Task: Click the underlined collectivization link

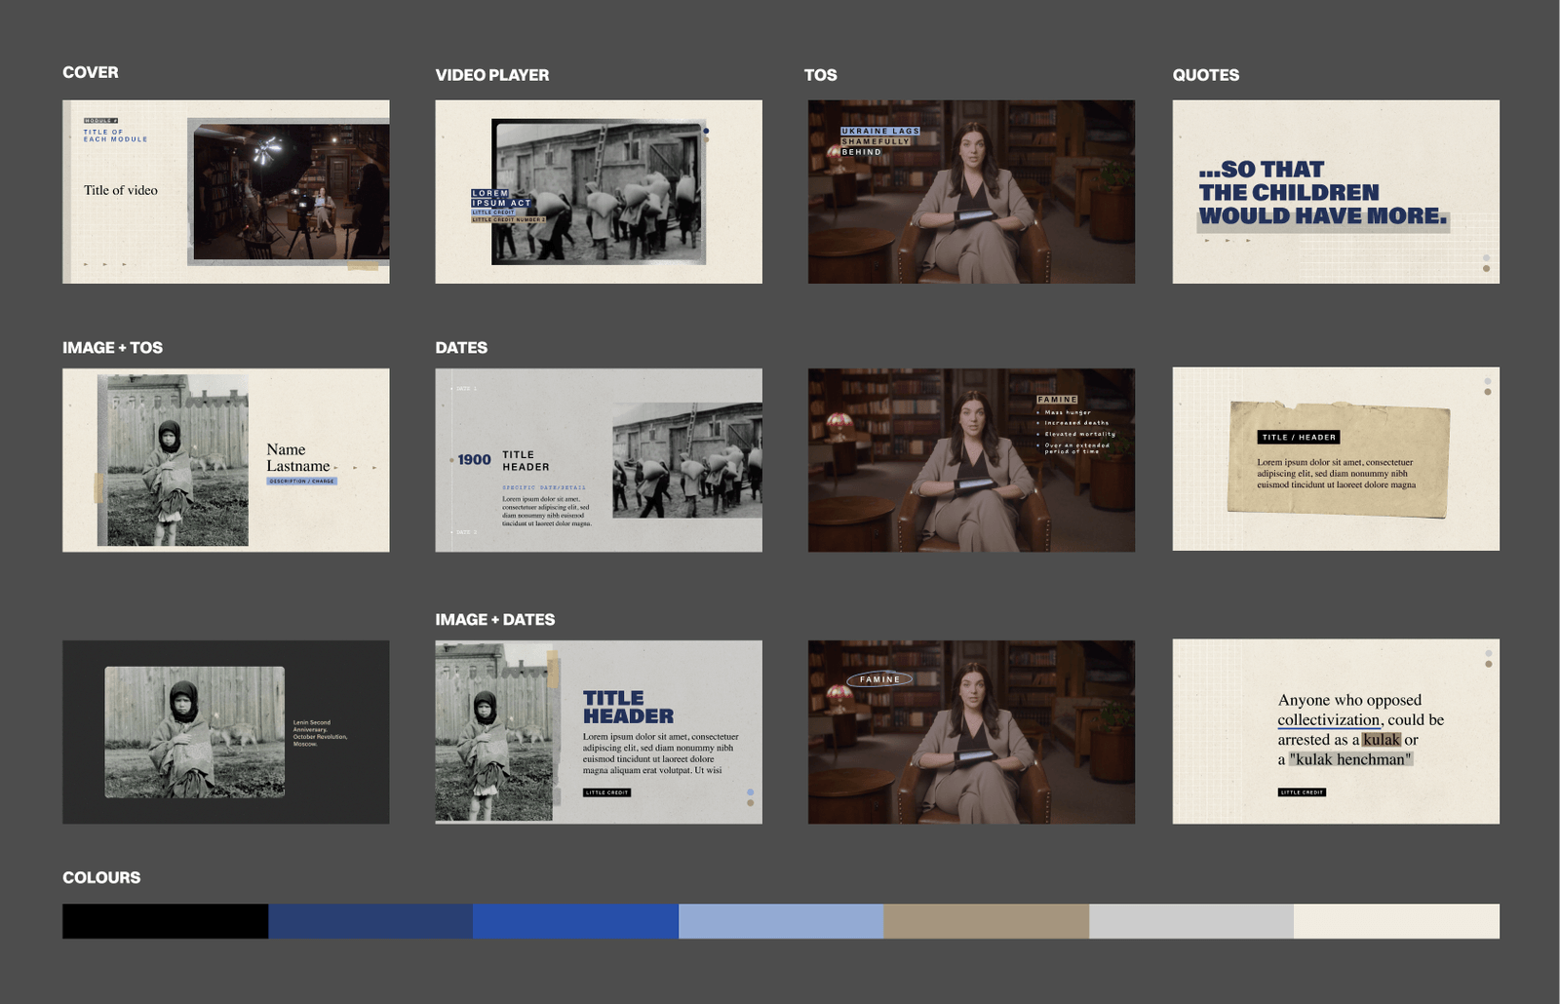Action: point(1328,720)
